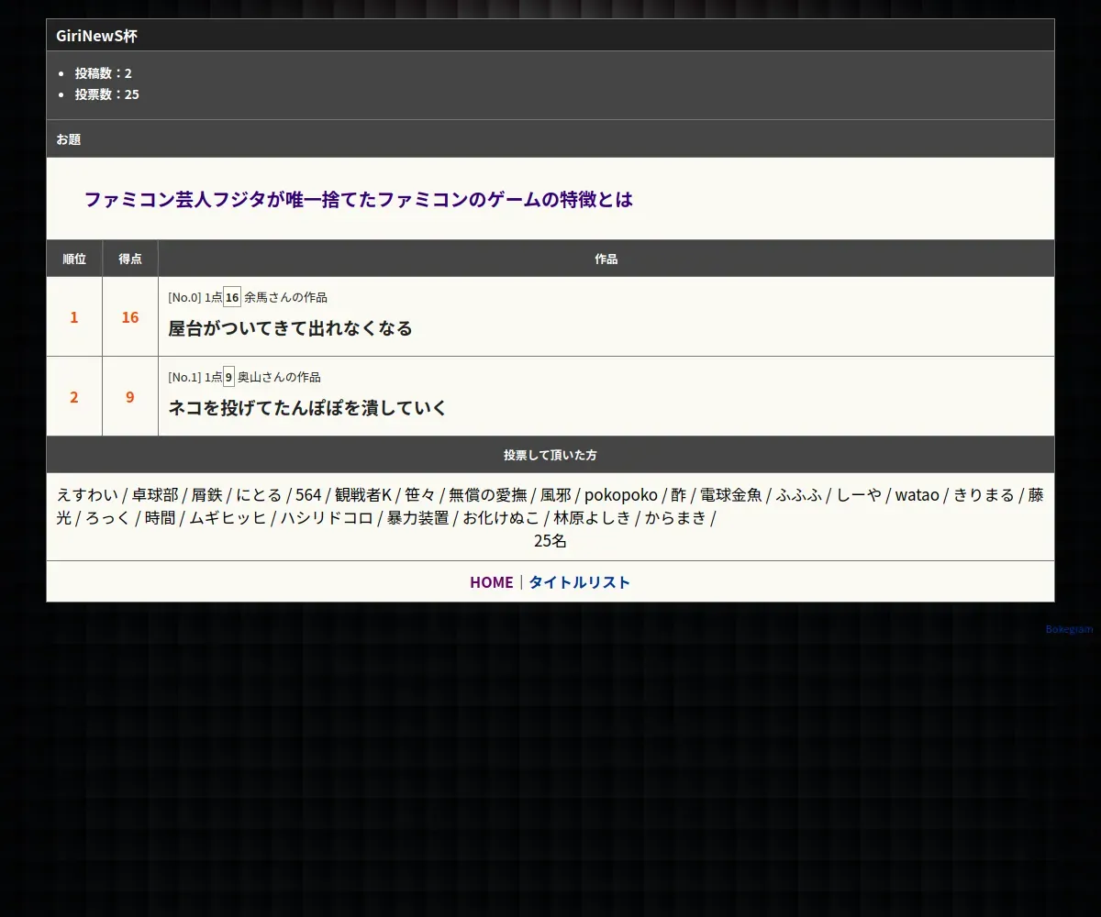This screenshot has width=1101, height=917.
Task: Click voter name 電球金魚
Action: coord(731,495)
